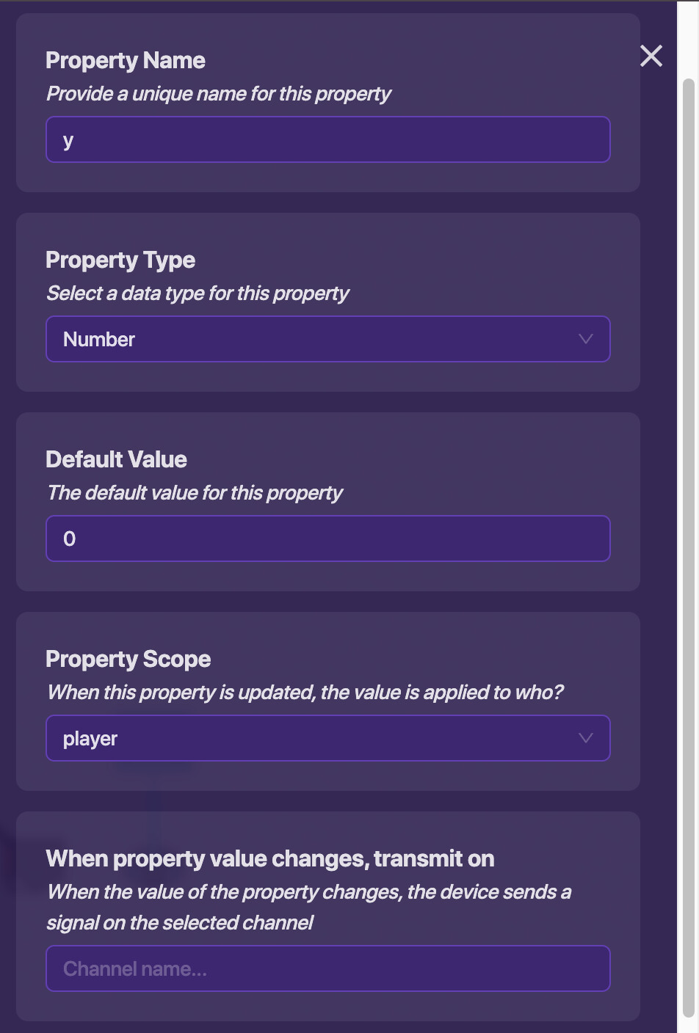This screenshot has width=699, height=1033.
Task: Click the "When property value changes, transmit on" heading
Action: click(x=269, y=858)
